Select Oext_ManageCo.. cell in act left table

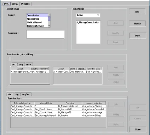click(39, 72)
